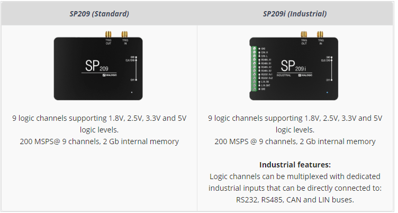Click the SP209 (Standard) column heading
398x213 pixels.
(99, 13)
